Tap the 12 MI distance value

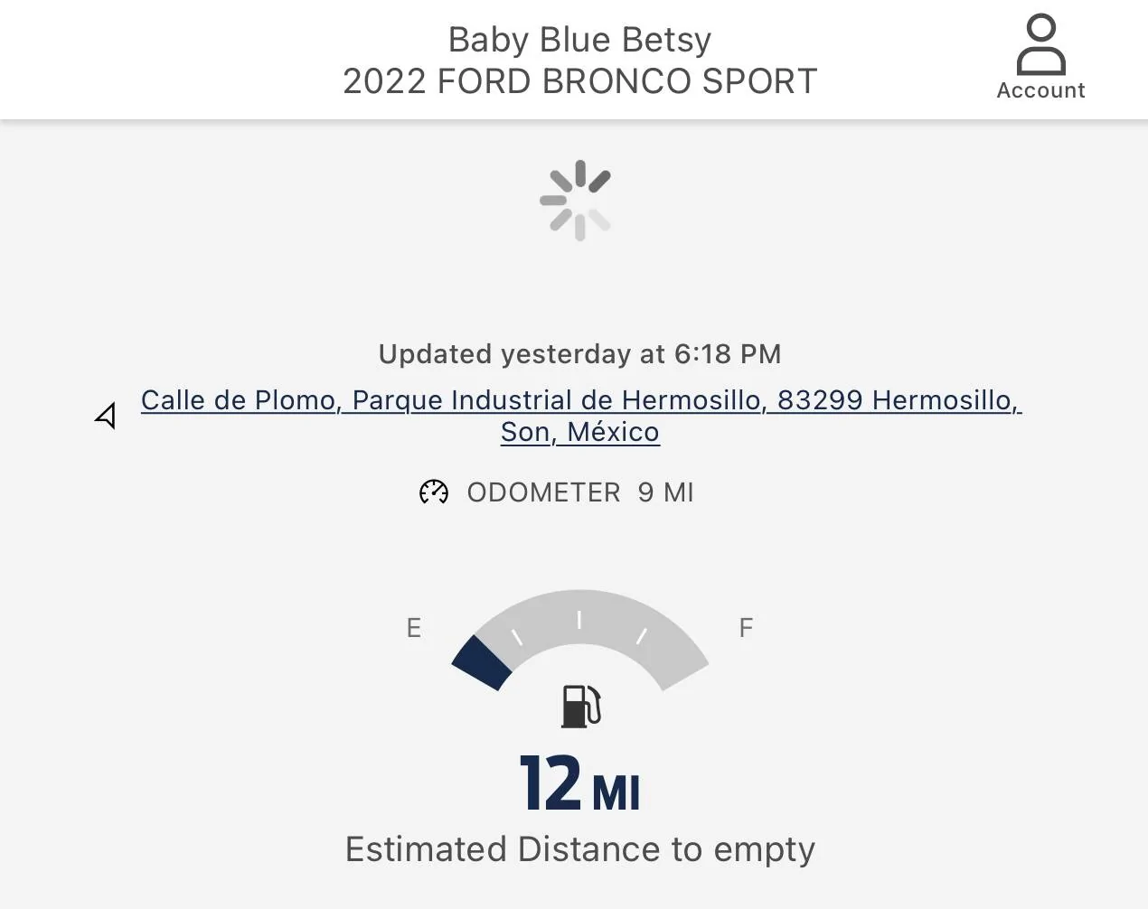579,783
